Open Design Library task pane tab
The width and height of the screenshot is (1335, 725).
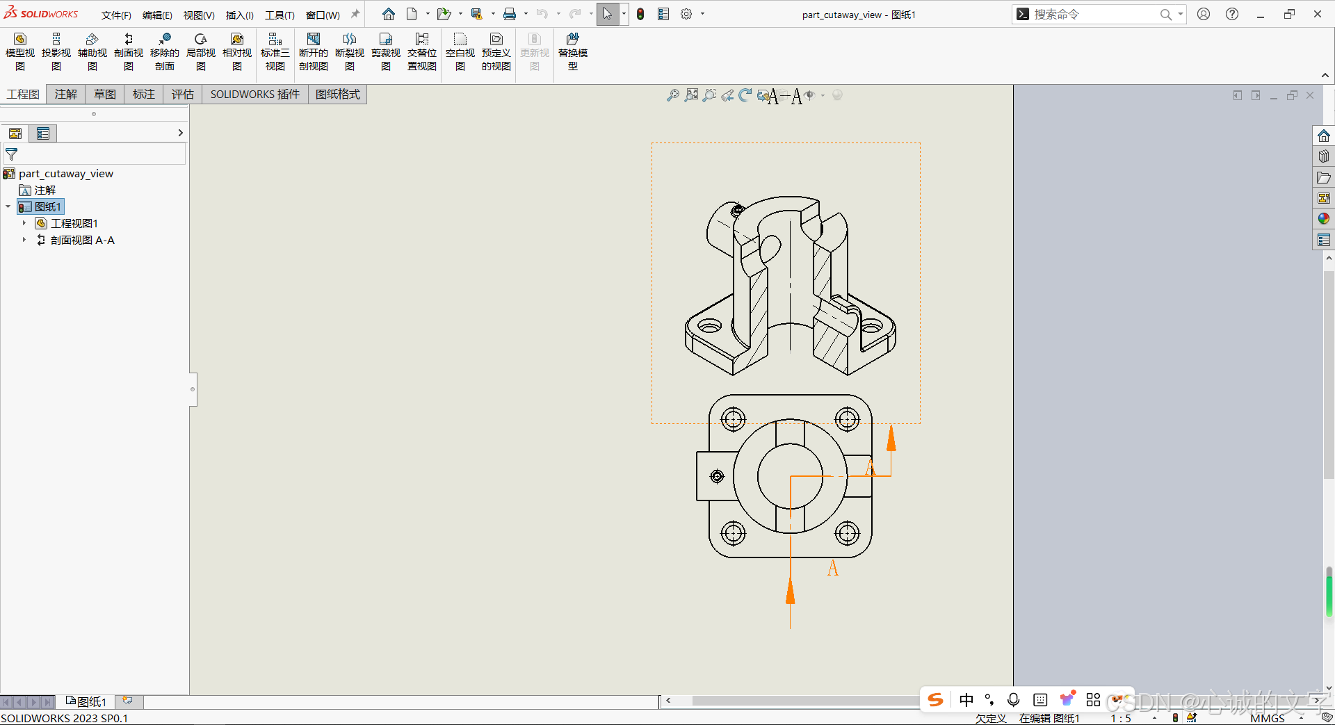coord(1324,156)
